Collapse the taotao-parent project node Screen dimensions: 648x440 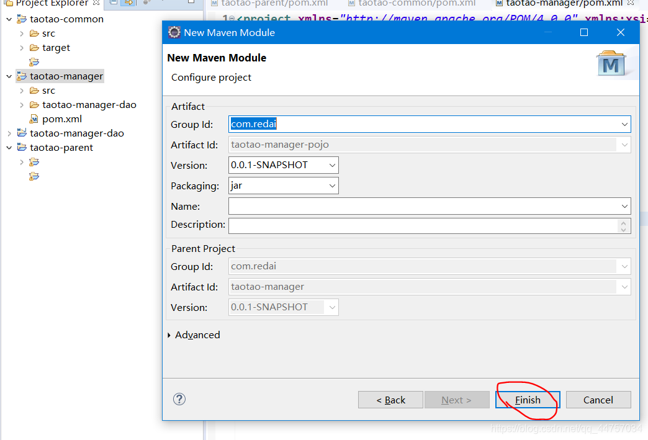point(9,148)
